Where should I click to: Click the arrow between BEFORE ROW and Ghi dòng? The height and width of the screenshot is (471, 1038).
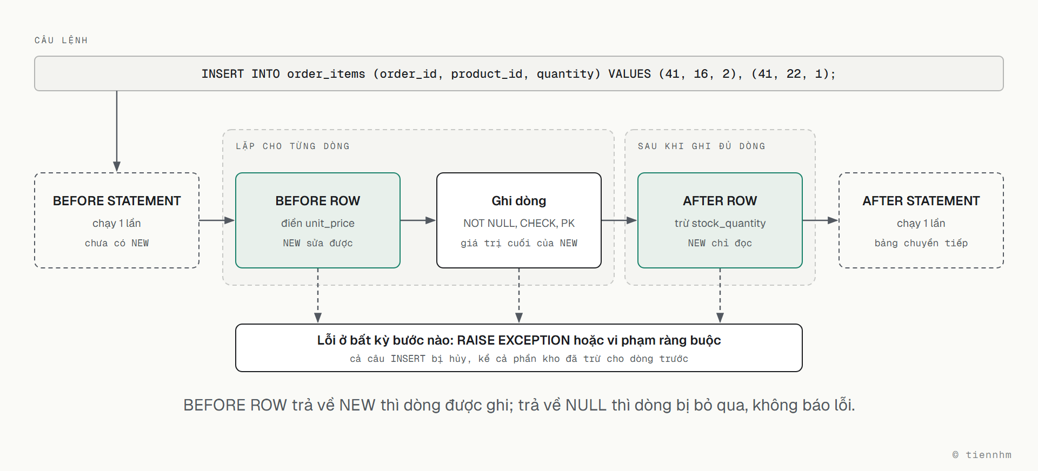coord(418,220)
